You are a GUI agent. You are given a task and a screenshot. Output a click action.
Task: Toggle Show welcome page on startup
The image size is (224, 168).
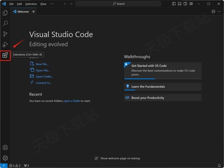click(96, 158)
